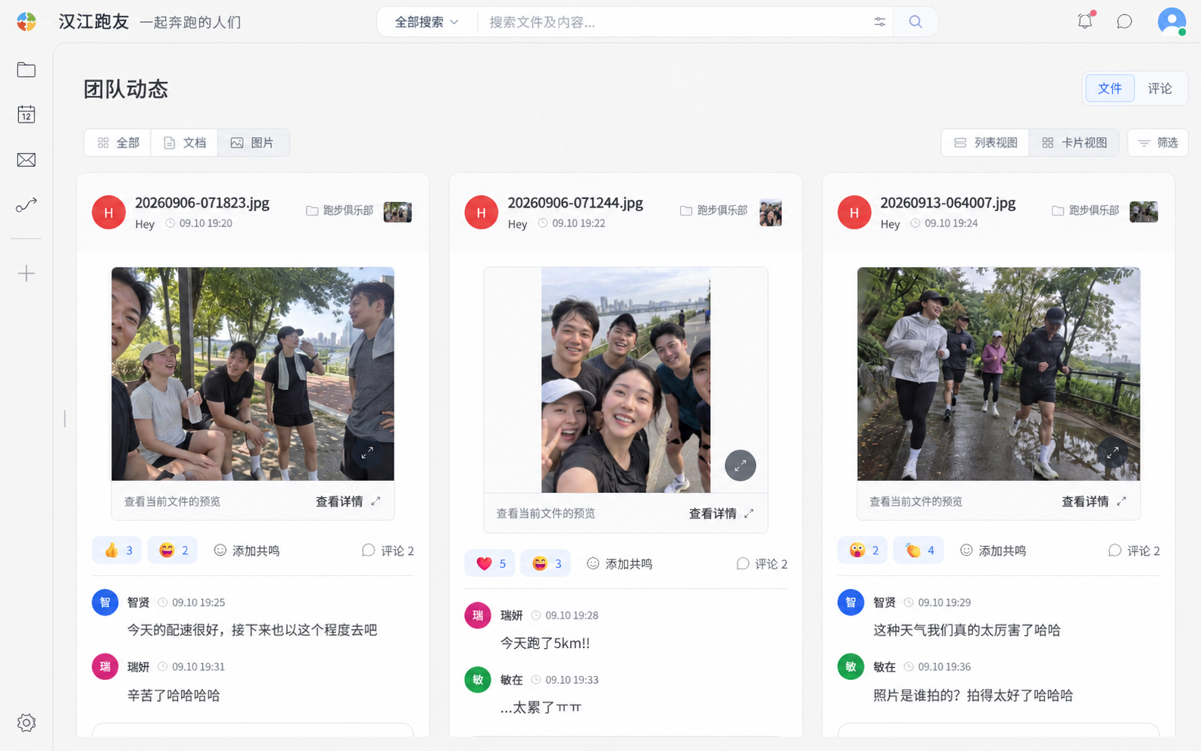Open the files folder in sidebar
This screenshot has width=1201, height=751.
coord(27,70)
